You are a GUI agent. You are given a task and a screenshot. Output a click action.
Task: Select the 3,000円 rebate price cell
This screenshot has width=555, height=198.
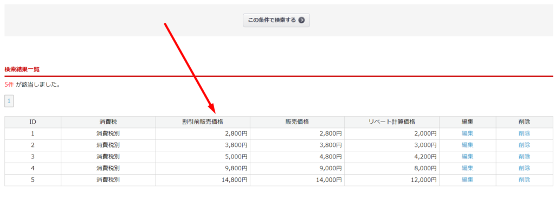(x=392, y=145)
